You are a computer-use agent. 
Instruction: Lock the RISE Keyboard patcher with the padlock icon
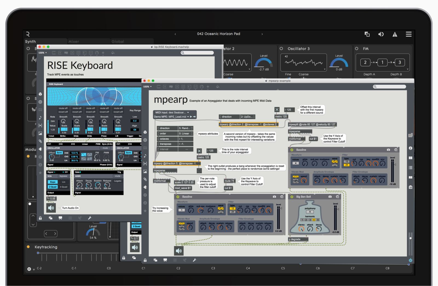click(40, 218)
